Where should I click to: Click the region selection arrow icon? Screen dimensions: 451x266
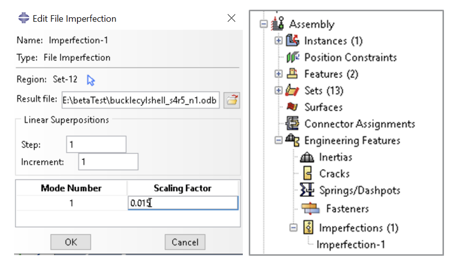[91, 80]
